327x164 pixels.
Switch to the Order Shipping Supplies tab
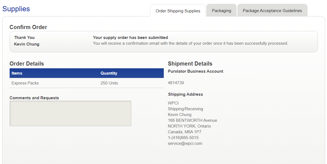[x=178, y=11]
